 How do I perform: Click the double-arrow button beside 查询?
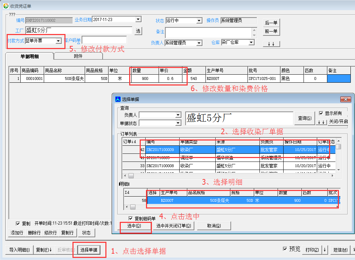(321, 122)
